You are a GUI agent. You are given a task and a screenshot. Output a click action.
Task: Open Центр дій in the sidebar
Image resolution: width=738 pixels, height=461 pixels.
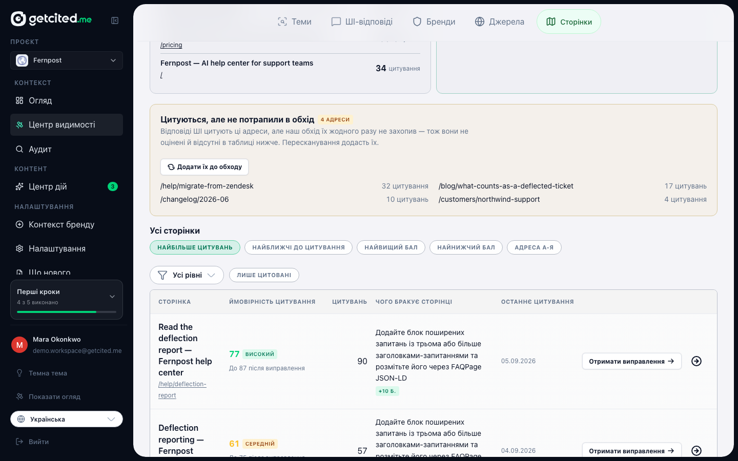67,186
